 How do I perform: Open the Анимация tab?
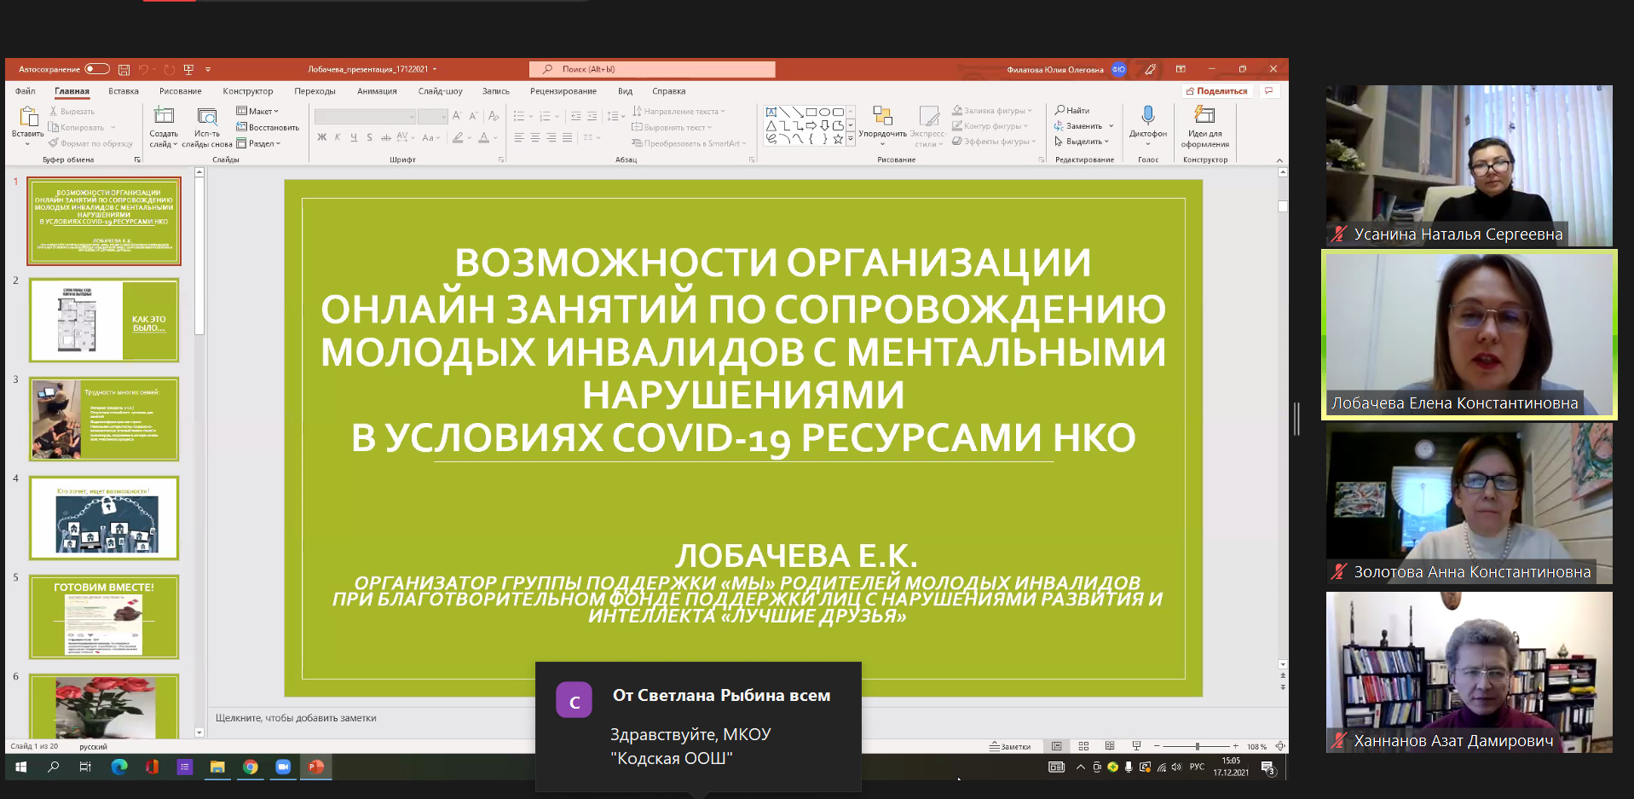click(377, 91)
